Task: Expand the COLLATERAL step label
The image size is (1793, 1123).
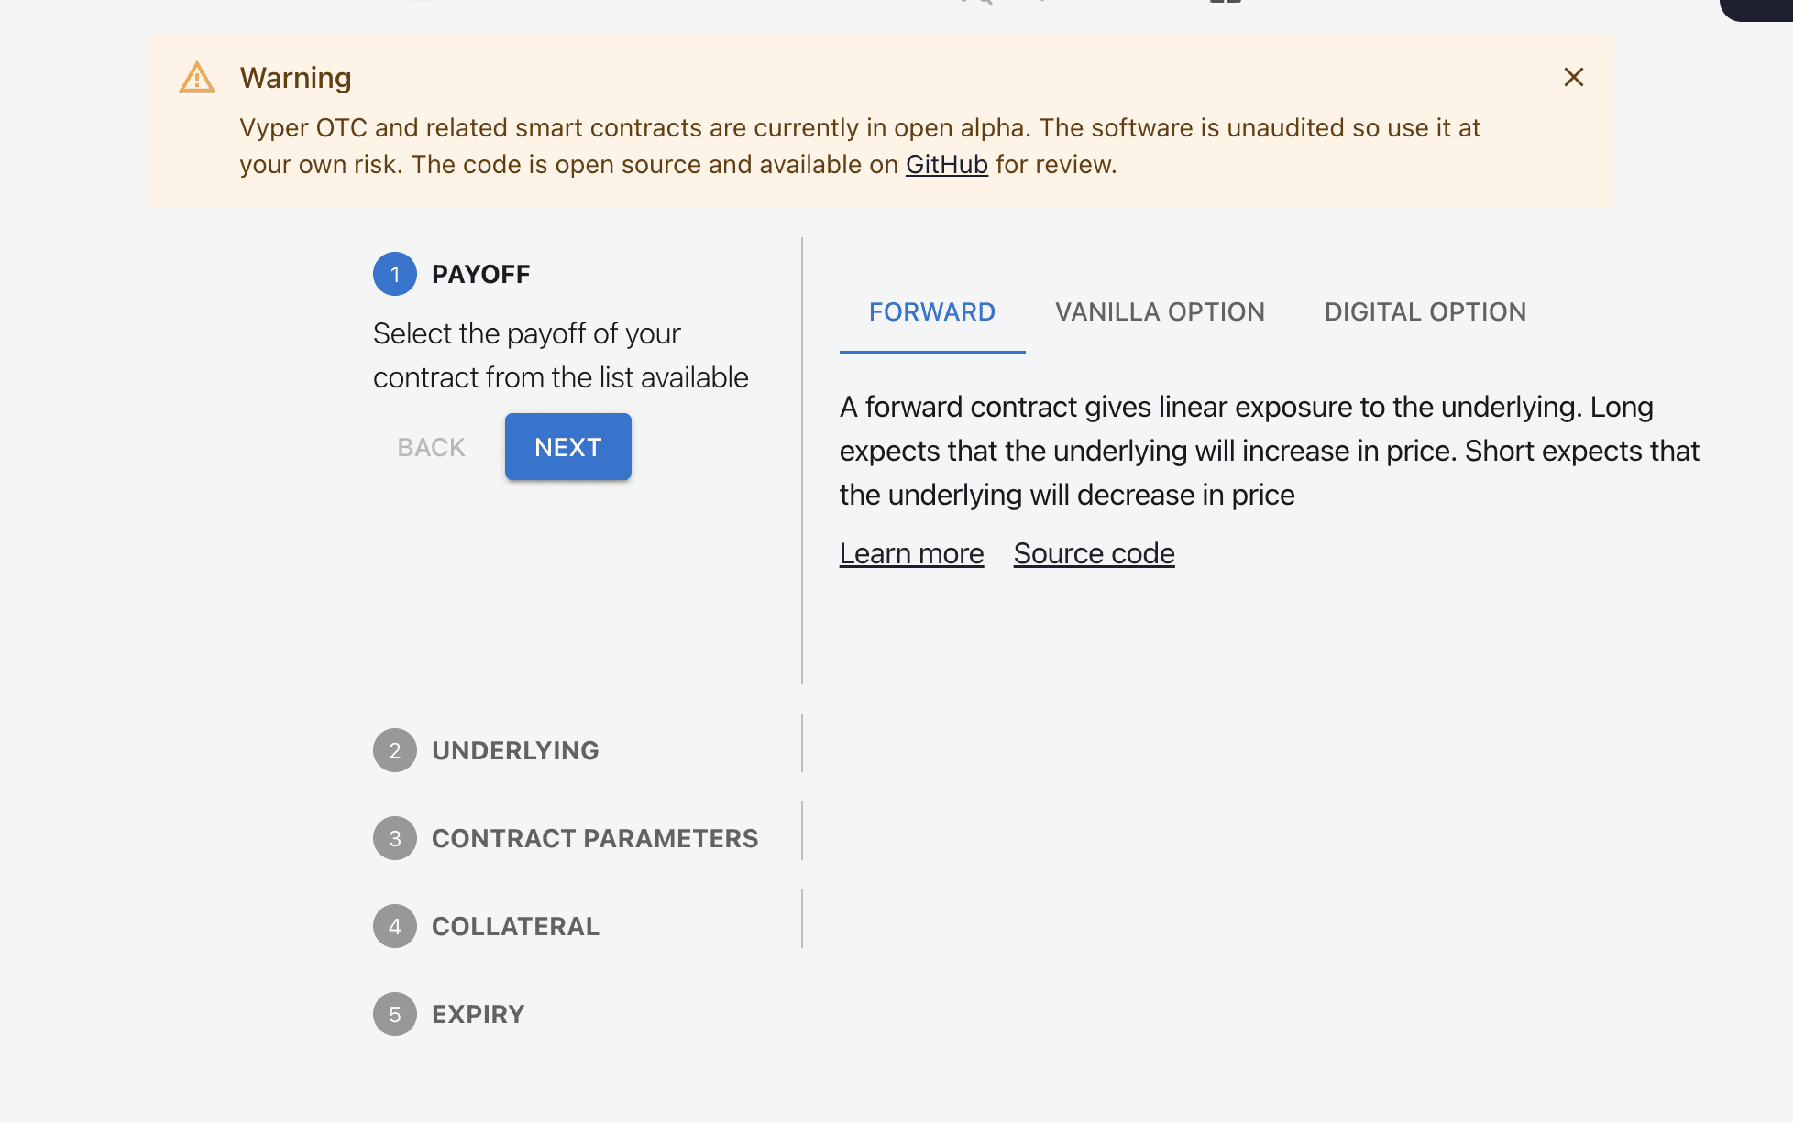Action: (x=515, y=926)
